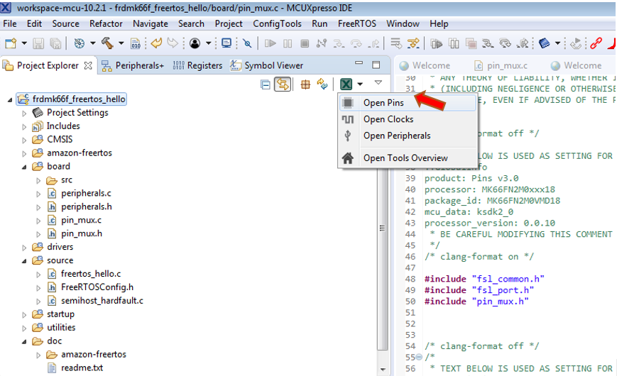
Task: Open dropdown next to blue chip icon
Action: 557,43
